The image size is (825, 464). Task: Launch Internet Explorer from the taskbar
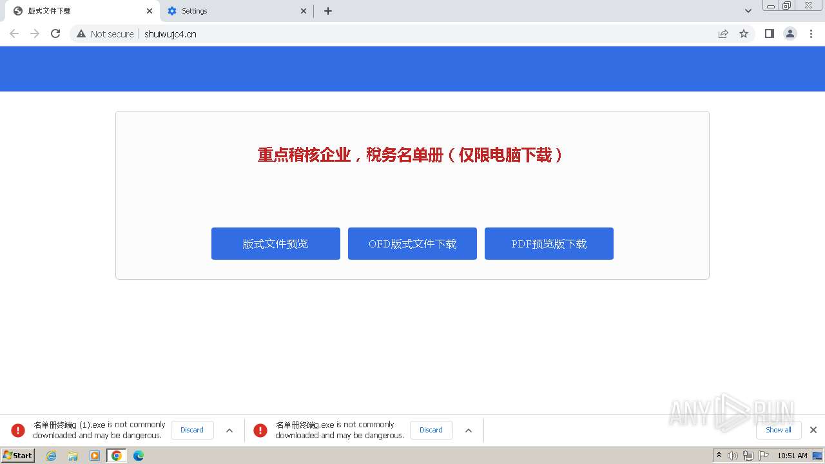pyautogui.click(x=52, y=456)
